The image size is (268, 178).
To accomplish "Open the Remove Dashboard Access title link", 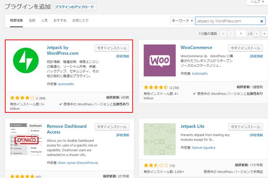I will click(67, 129).
